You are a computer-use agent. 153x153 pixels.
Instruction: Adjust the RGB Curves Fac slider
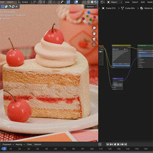121,66
